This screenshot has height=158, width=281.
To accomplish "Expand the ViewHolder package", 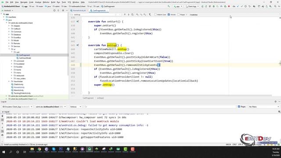I will pos(9,81).
